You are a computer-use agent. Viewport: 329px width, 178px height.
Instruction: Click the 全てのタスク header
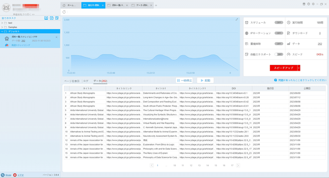coord(9,18)
